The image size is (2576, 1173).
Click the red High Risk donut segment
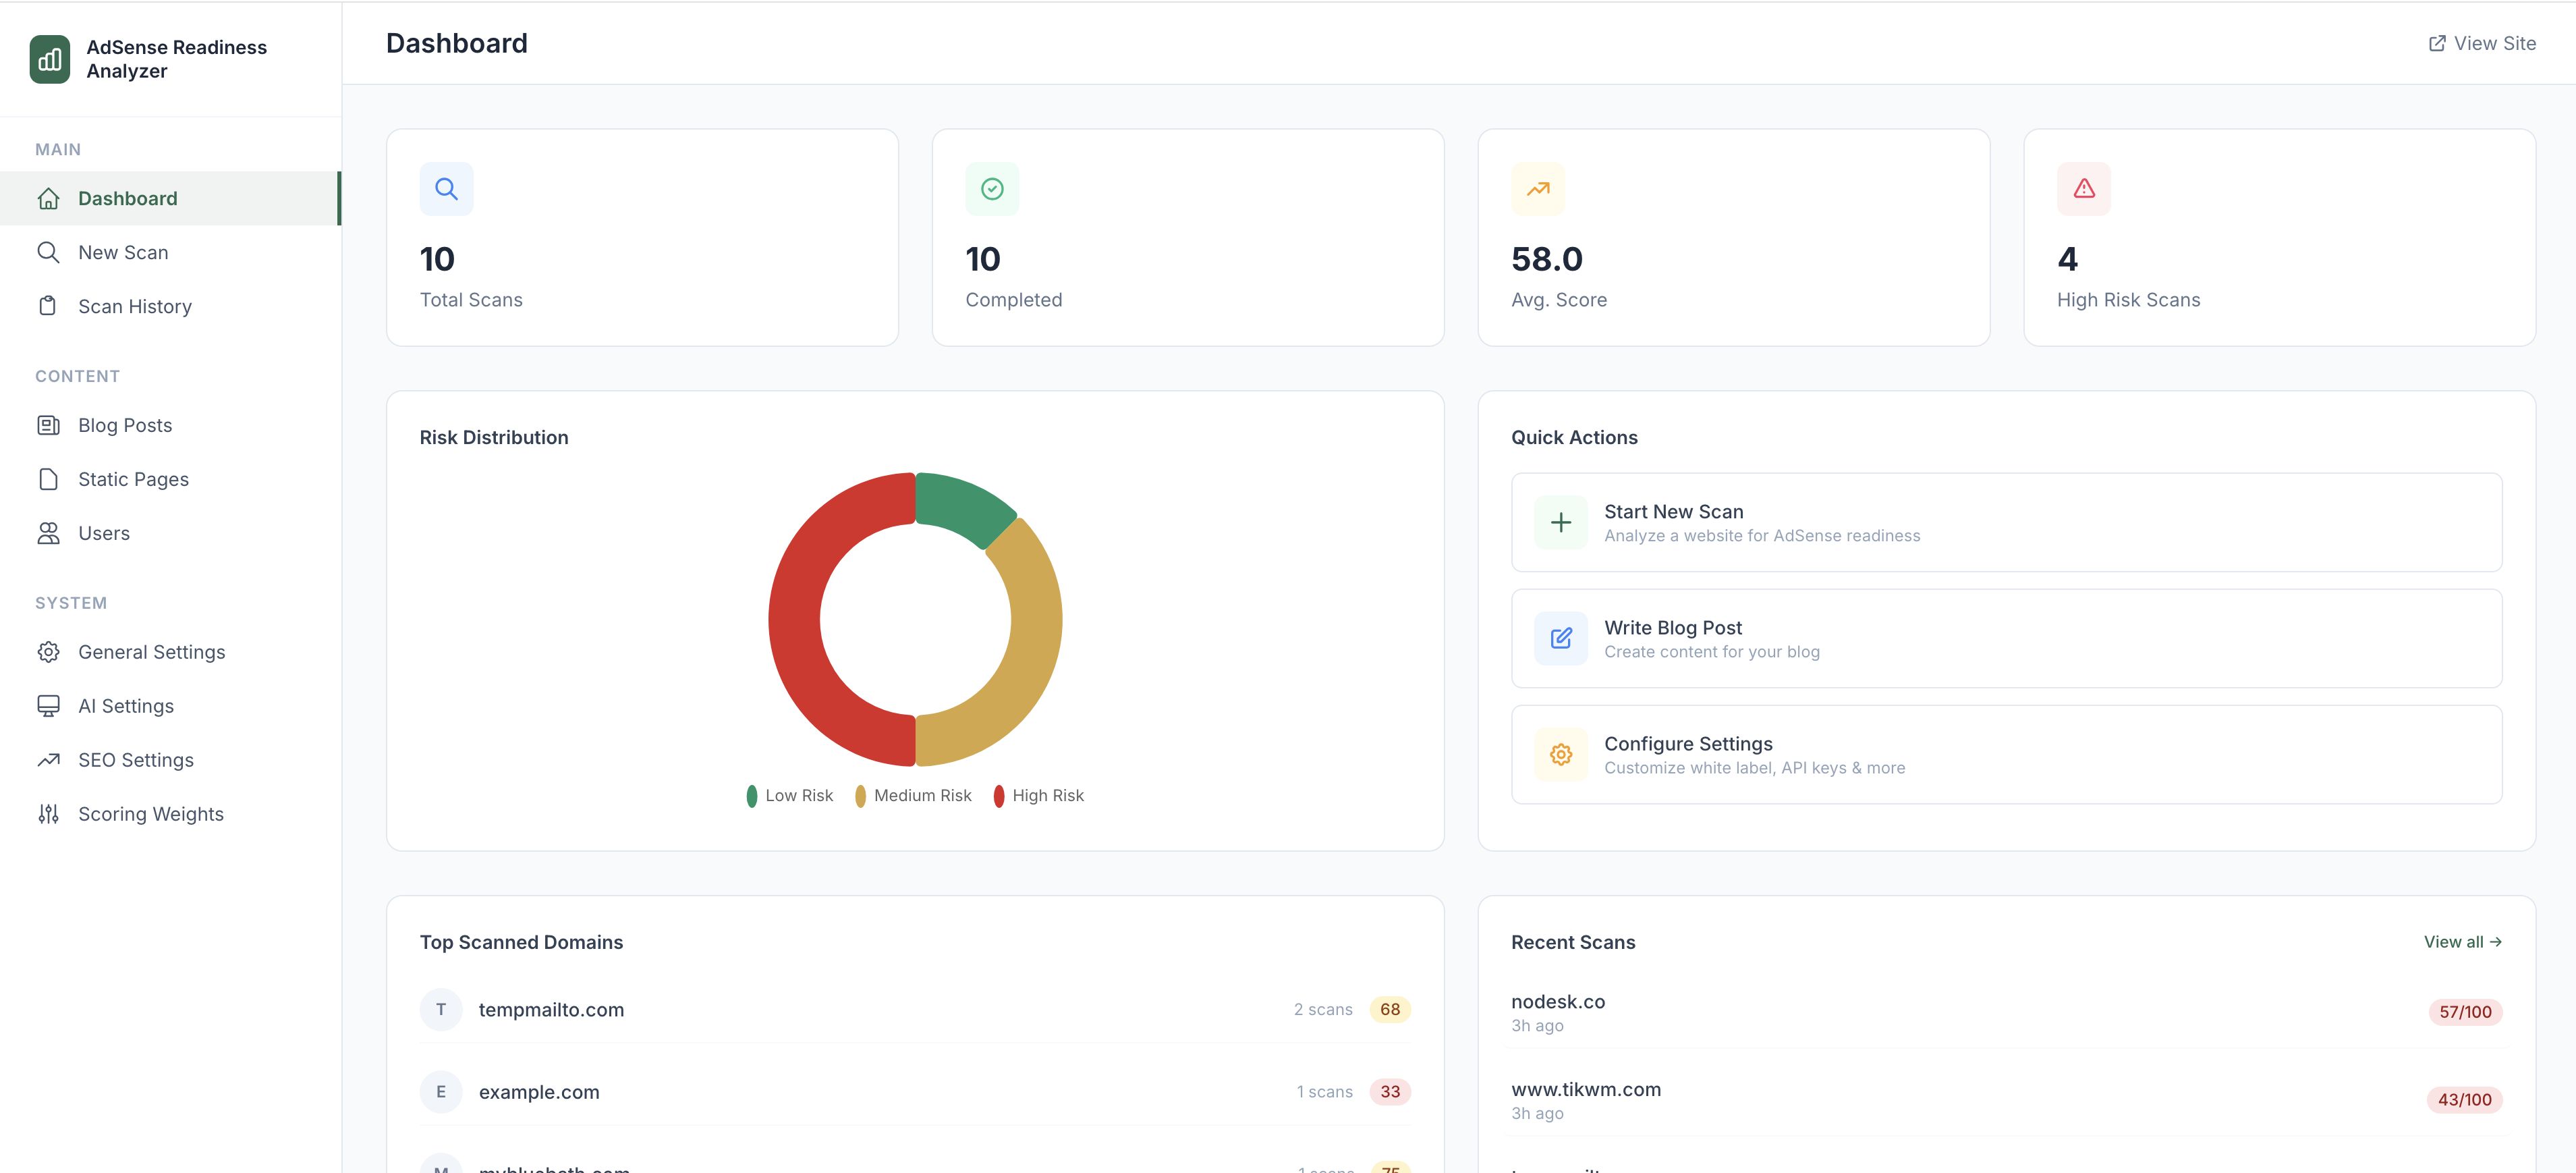(x=795, y=620)
